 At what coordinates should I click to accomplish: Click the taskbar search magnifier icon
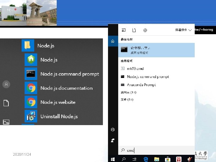pos(124,159)
